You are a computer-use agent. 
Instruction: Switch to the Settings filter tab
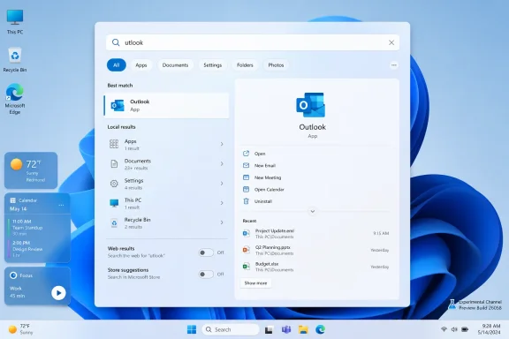213,64
